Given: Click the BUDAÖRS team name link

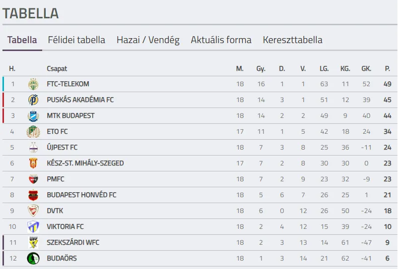Looking at the screenshot, I should 62,259.
